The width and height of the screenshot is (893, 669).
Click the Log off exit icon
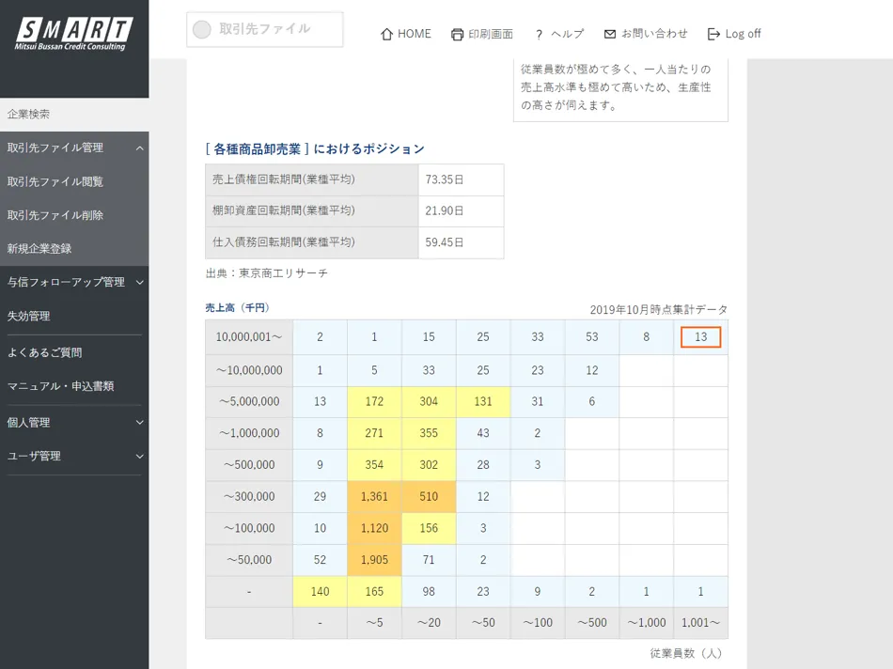click(713, 34)
